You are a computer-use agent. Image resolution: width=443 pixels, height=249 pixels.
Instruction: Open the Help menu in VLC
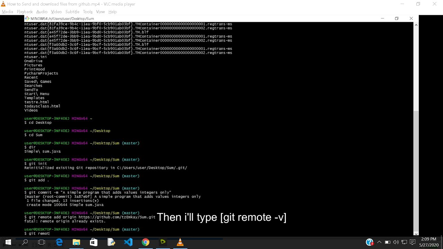112,12
